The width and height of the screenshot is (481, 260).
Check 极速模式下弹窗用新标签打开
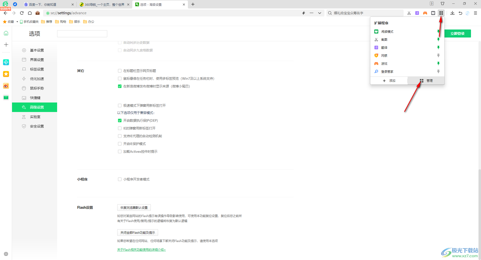(120, 105)
